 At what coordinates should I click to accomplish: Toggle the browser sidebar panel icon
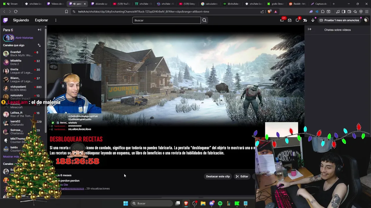tap(343, 12)
